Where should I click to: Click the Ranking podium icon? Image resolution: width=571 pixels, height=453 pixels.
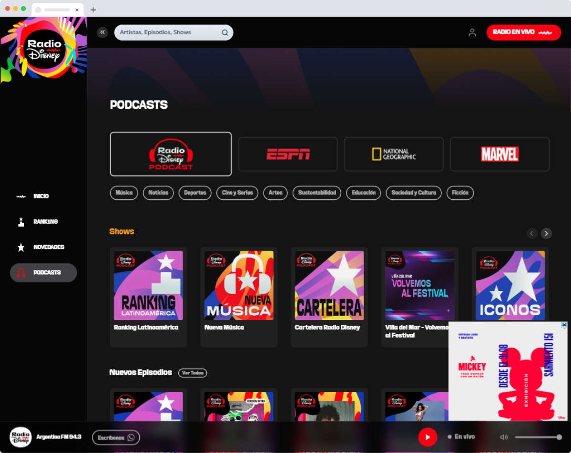21,222
